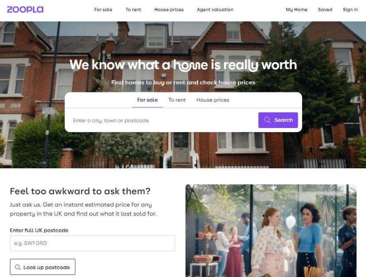Focus the city, town or postcode field

tap(163, 120)
